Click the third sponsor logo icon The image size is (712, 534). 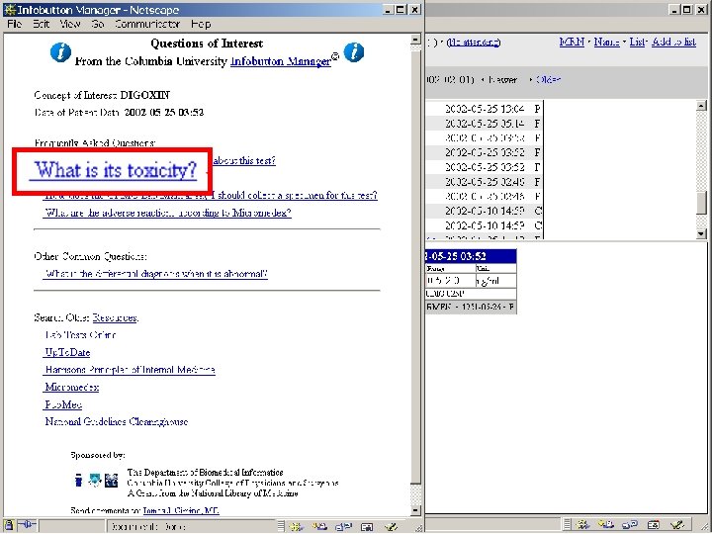click(111, 480)
